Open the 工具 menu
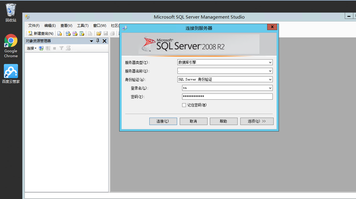356x199 pixels. pyautogui.click(x=82, y=26)
